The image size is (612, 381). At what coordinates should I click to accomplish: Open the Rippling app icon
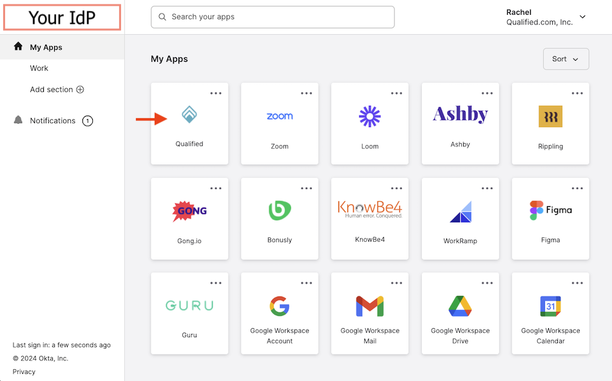click(x=550, y=117)
